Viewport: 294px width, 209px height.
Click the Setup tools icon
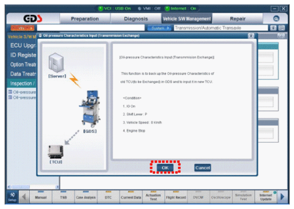[x=12, y=196]
